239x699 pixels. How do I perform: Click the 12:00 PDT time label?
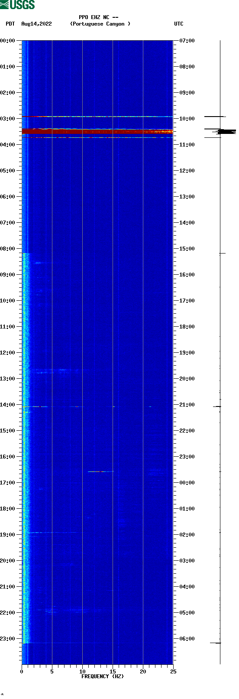[8, 352]
